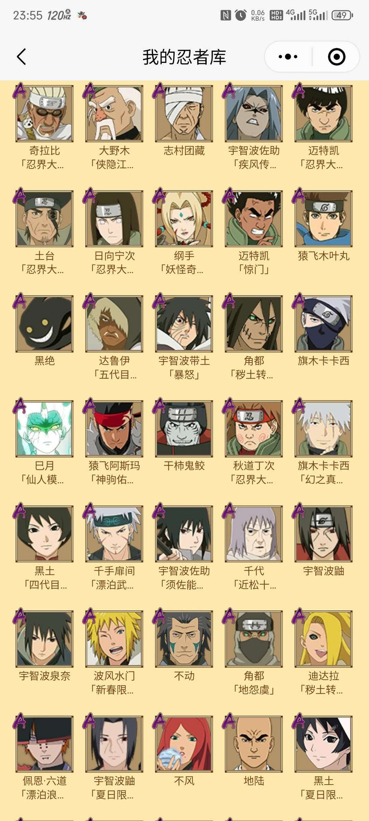Screen dimensions: 369x821
Task: Choose the 干柿鬼鲛 ninja portrait
Action: click(x=184, y=429)
